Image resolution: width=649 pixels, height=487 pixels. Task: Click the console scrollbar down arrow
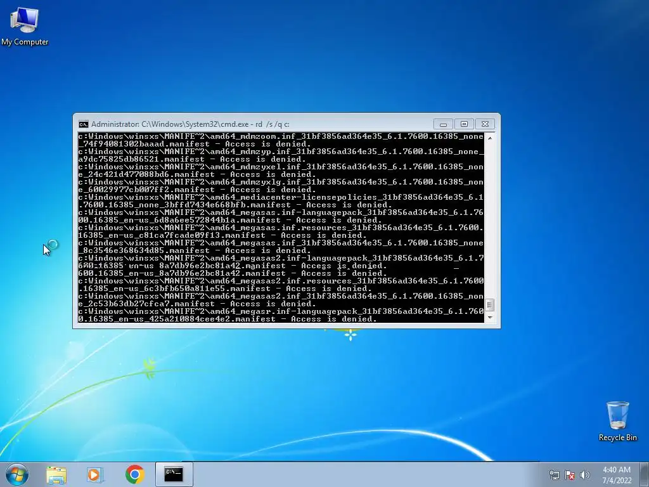[490, 318]
